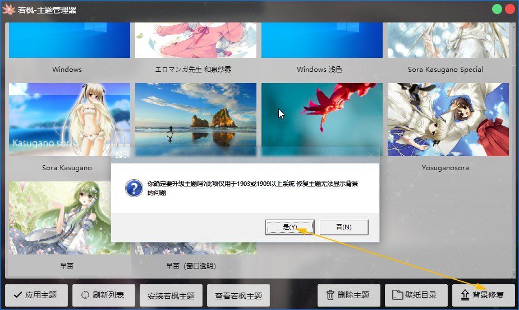Click the blue question mark dialog icon
The height and width of the screenshot is (310, 519).
pos(134,188)
